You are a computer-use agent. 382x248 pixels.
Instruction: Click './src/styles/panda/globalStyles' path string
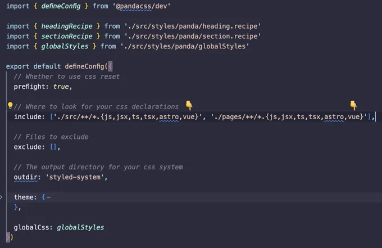click(x=185, y=46)
